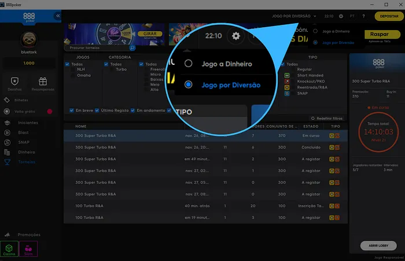Viewport: 405px width, 261px height.
Task: Sort by the TIPO column header
Action: [x=336, y=126]
